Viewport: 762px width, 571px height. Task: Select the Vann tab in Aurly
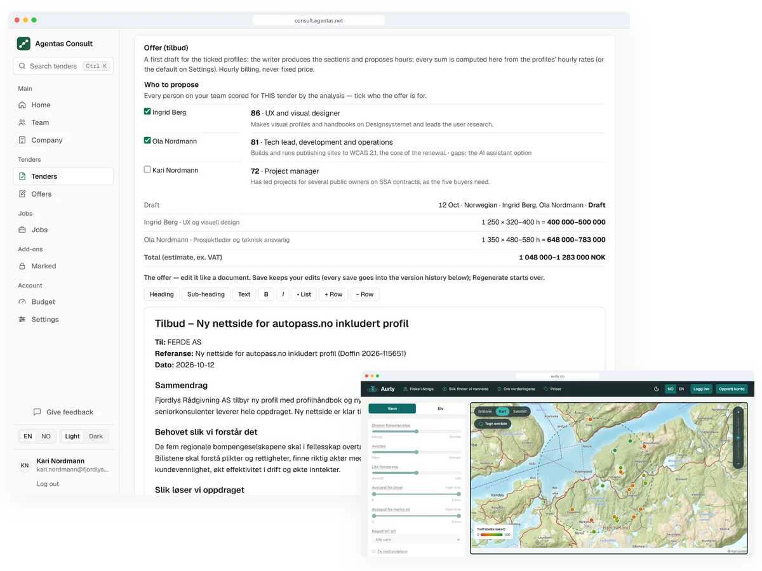[392, 409]
